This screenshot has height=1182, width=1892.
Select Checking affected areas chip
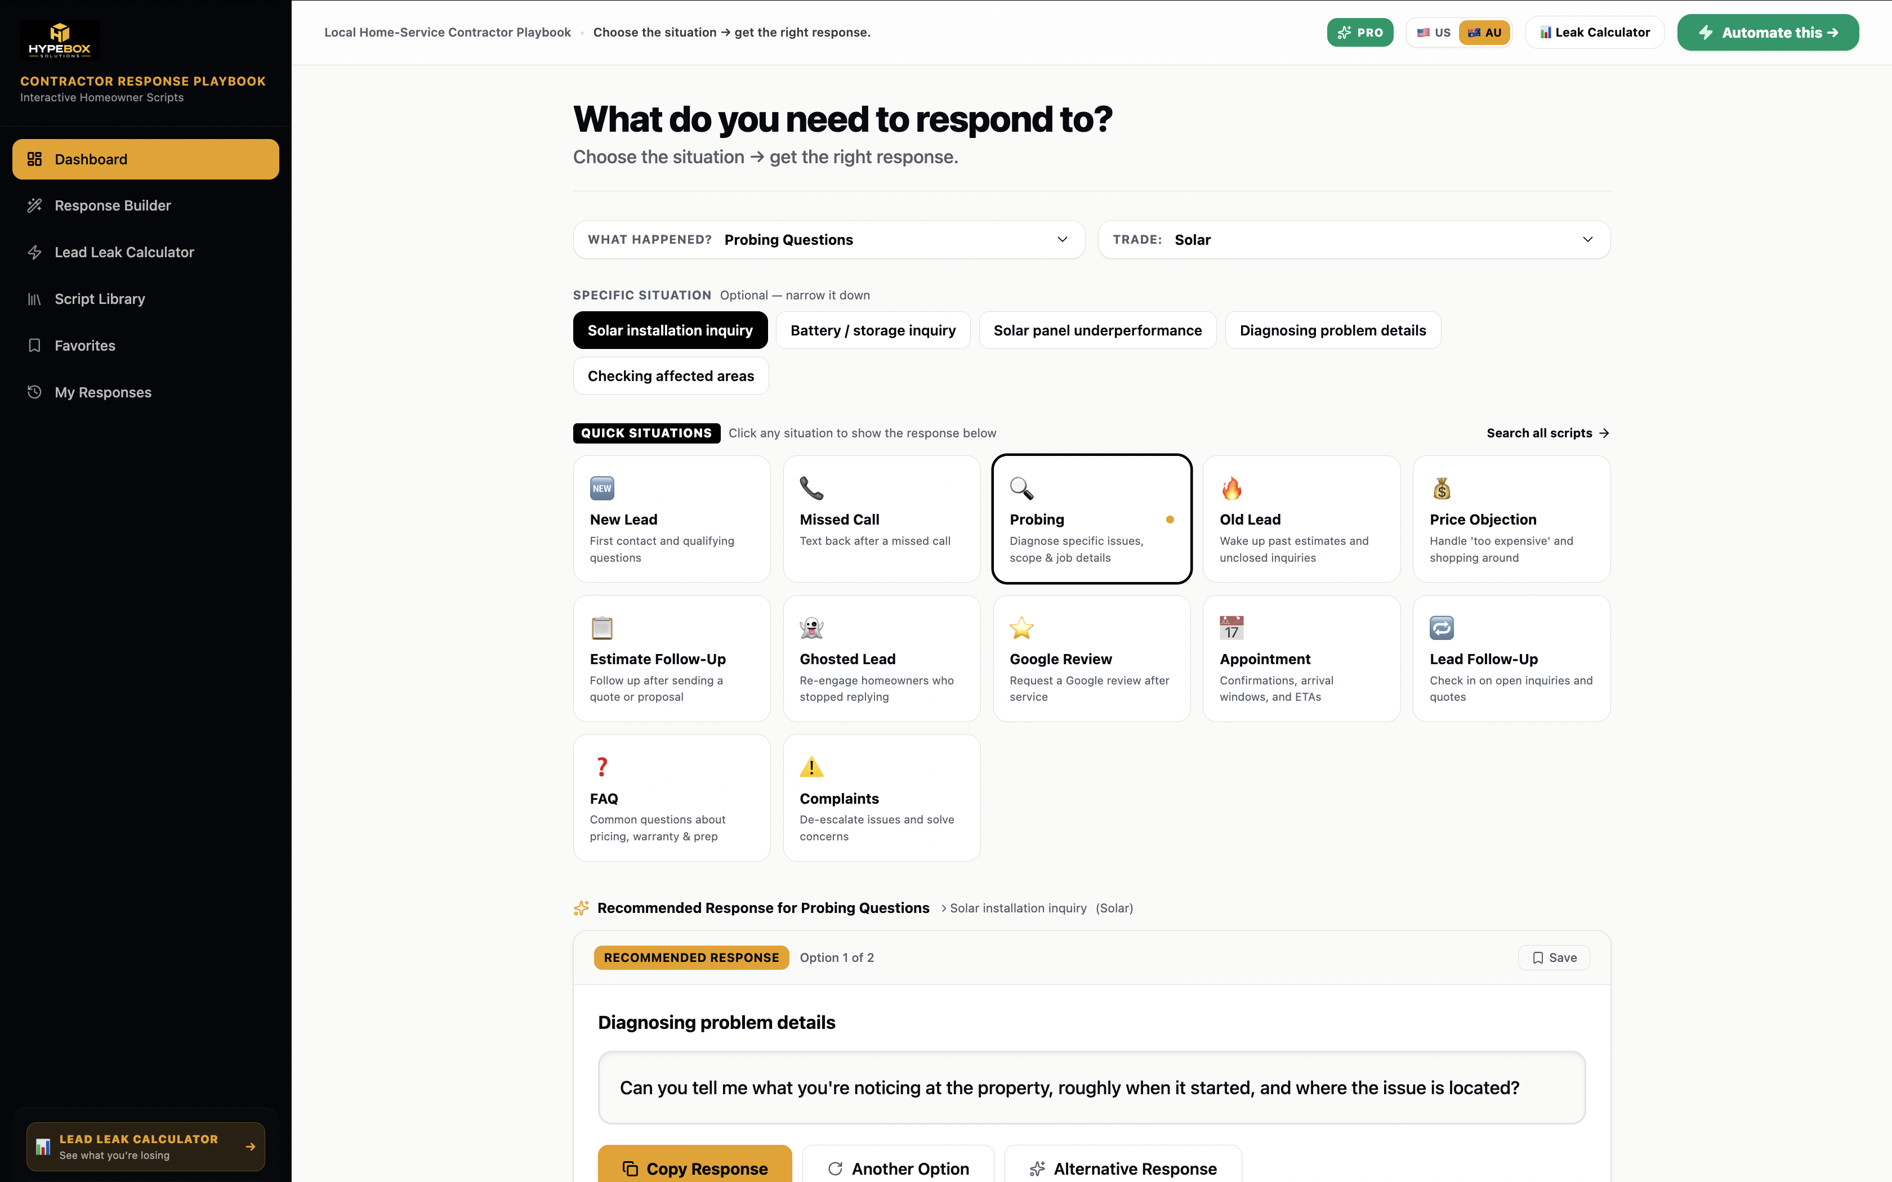coord(671,376)
